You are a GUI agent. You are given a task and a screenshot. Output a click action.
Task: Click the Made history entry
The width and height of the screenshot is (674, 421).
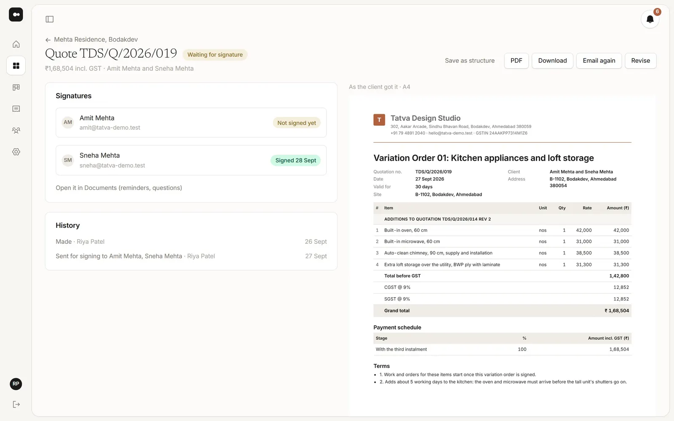191,242
